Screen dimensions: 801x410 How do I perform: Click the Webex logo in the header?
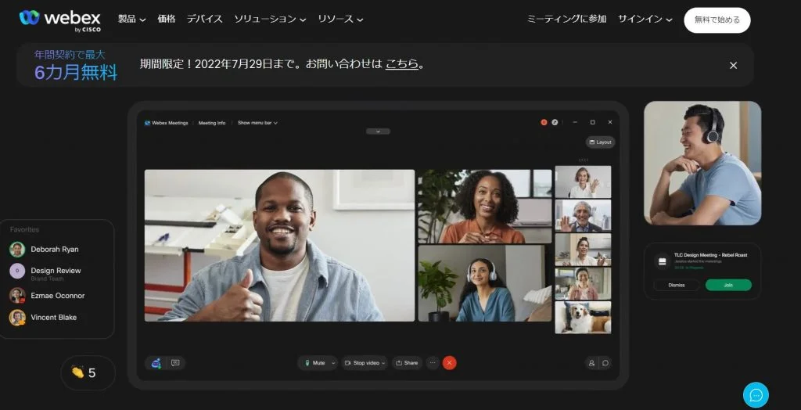tap(60, 20)
